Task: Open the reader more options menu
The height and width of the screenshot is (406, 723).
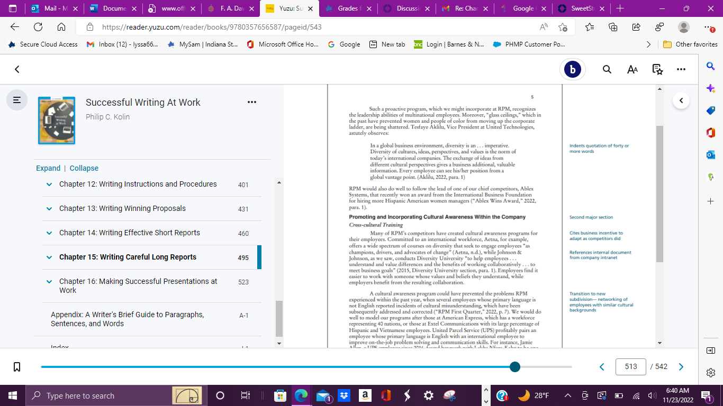Action: pyautogui.click(x=681, y=69)
